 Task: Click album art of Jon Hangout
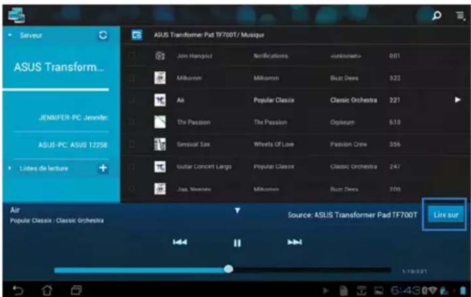[x=160, y=56]
